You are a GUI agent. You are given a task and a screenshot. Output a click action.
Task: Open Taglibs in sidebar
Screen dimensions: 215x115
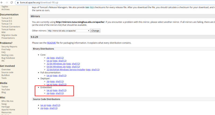[x=5, y=6]
